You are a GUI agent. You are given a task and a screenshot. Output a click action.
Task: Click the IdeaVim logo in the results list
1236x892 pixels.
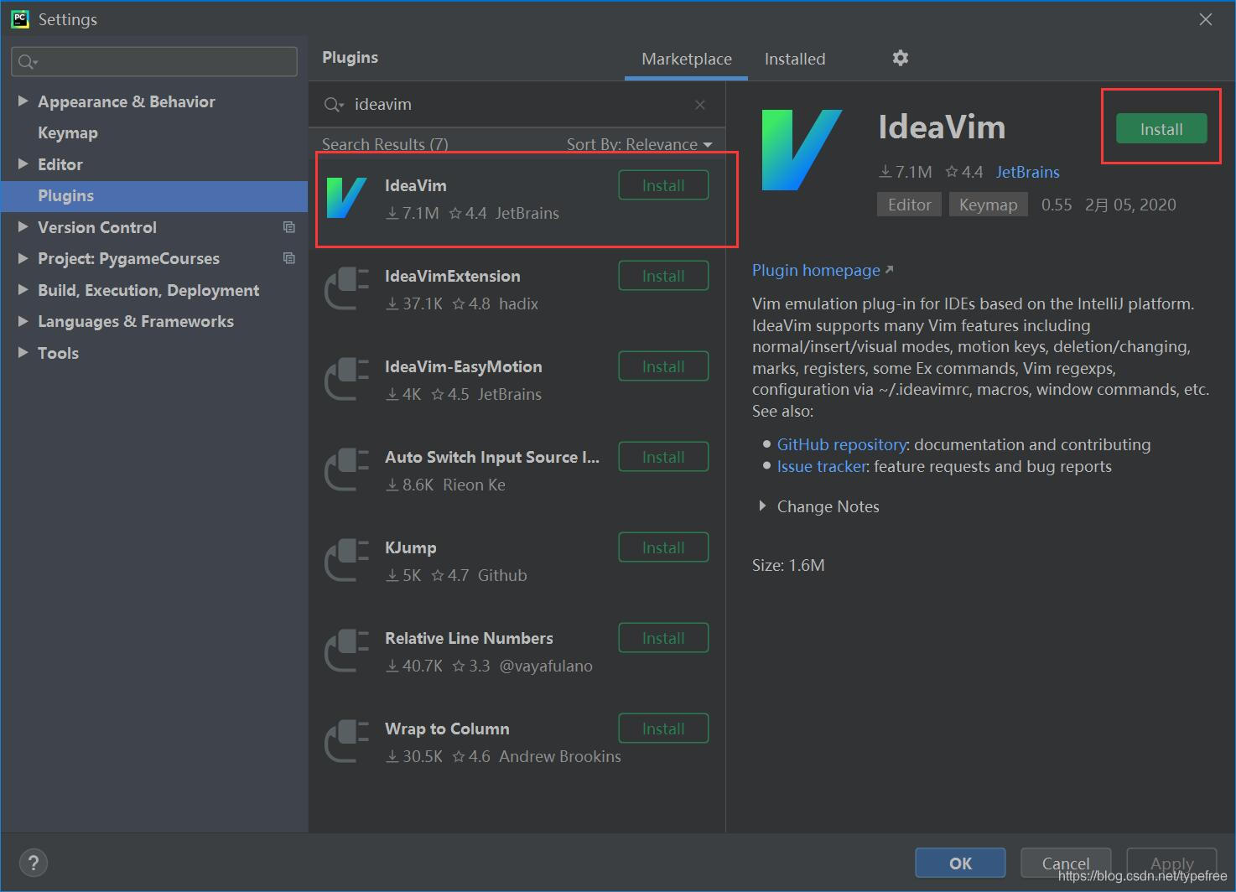coord(346,198)
